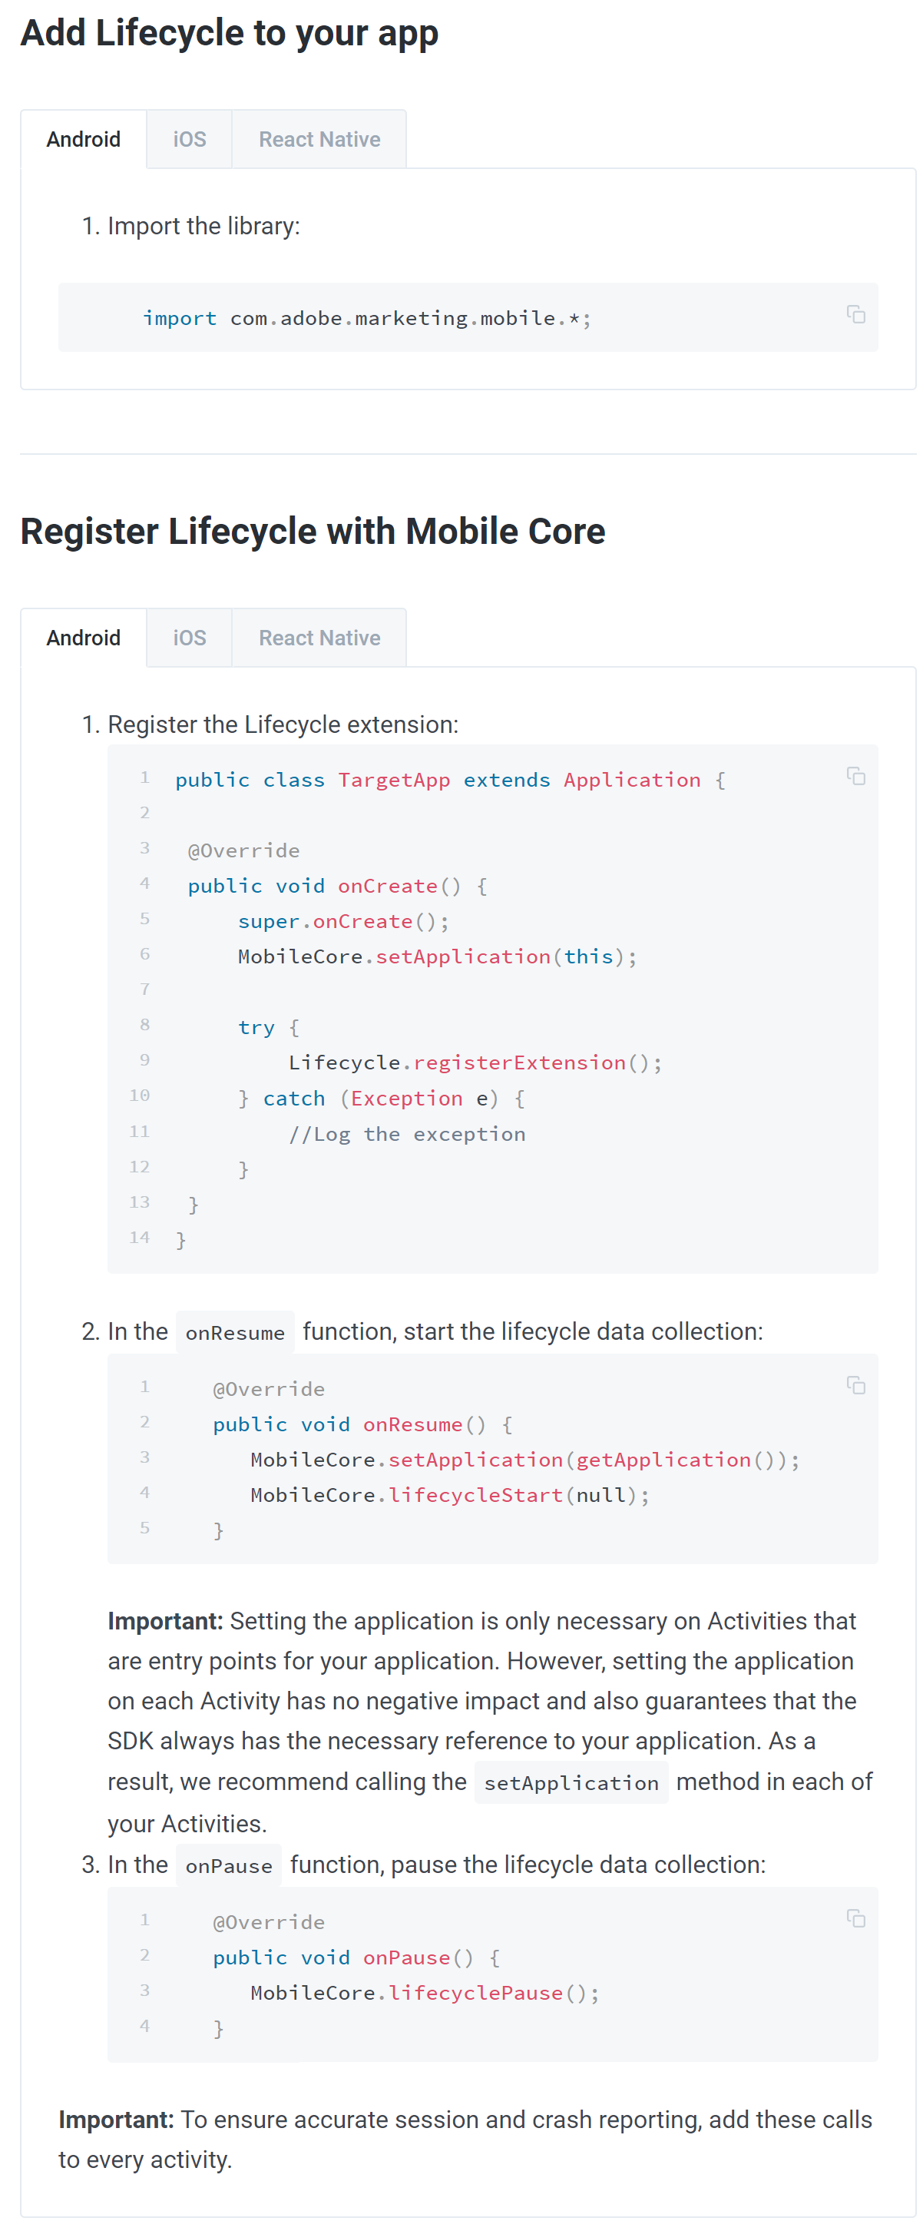Click the 'accurate session and crash reporting' note

(x=465, y=2139)
